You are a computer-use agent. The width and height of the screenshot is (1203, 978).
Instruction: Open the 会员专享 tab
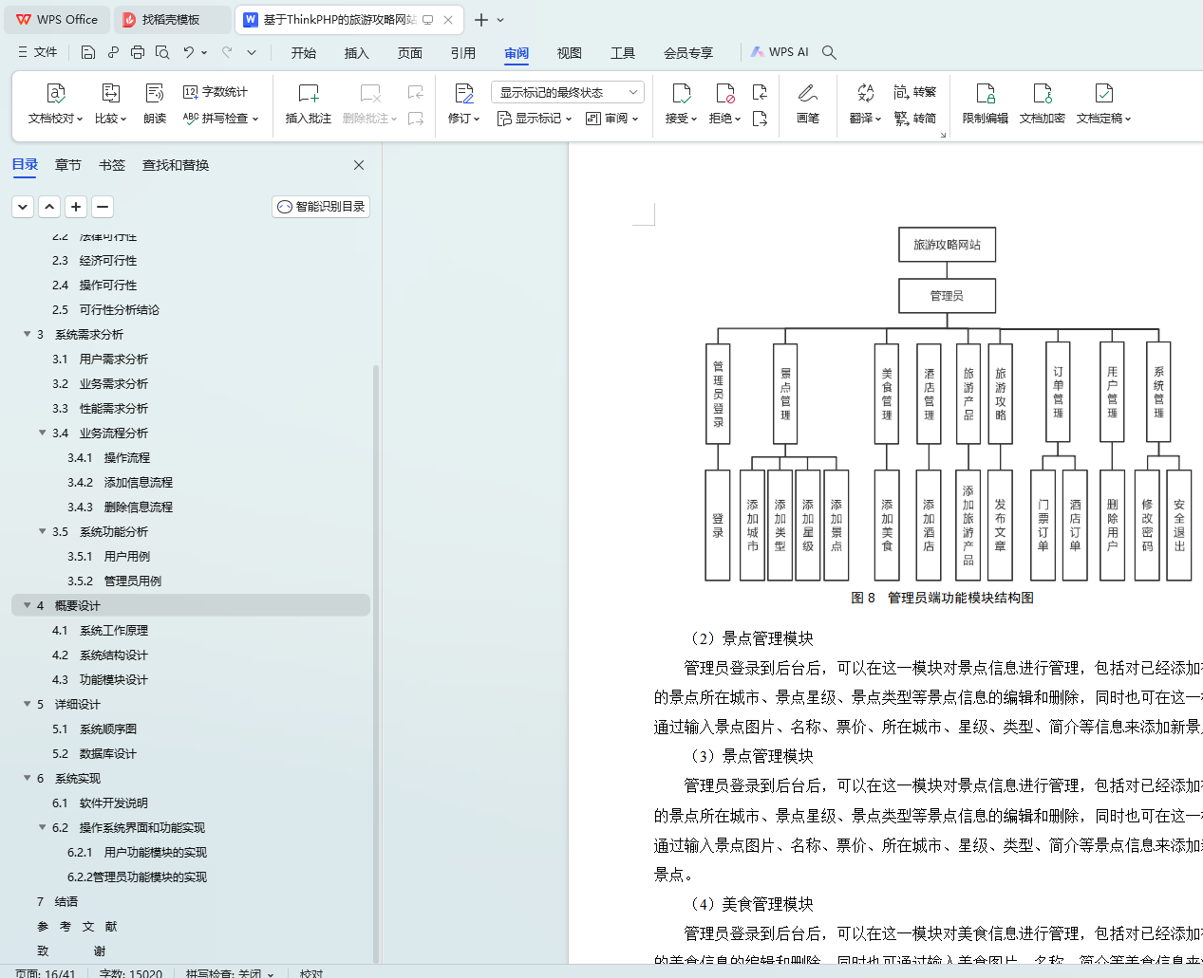pos(688,53)
